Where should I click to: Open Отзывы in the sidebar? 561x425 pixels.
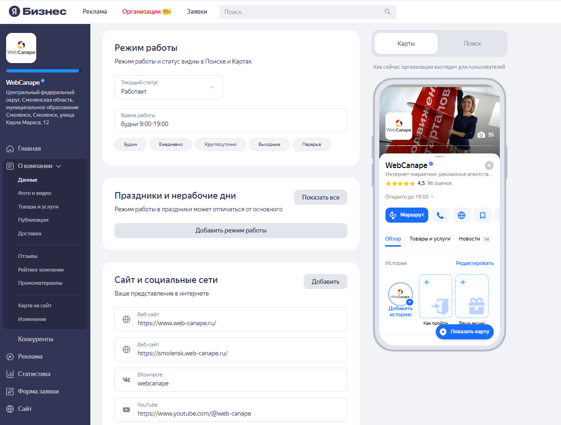pyautogui.click(x=28, y=256)
